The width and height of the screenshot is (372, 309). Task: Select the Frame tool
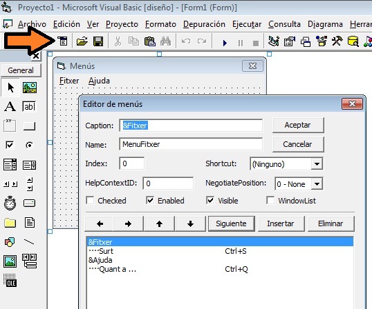(x=10, y=126)
